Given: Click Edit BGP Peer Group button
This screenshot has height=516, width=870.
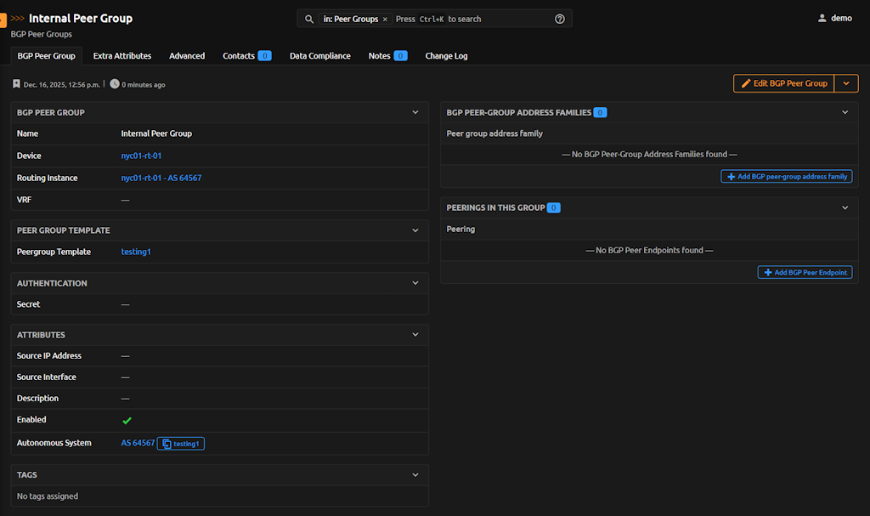Looking at the screenshot, I should [783, 83].
